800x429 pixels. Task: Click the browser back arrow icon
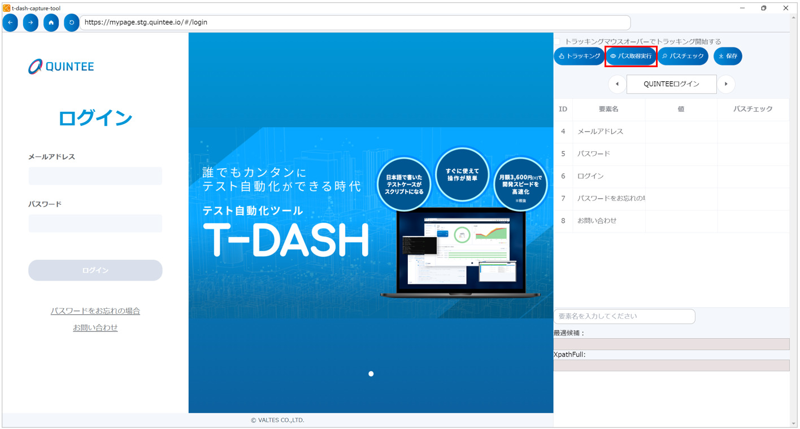[10, 23]
